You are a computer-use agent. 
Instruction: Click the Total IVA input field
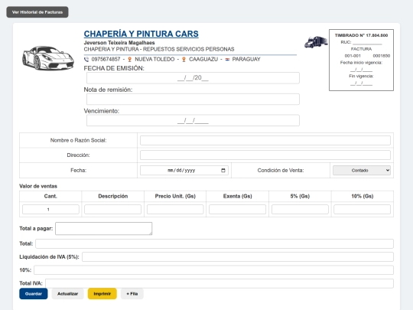(x=220, y=283)
